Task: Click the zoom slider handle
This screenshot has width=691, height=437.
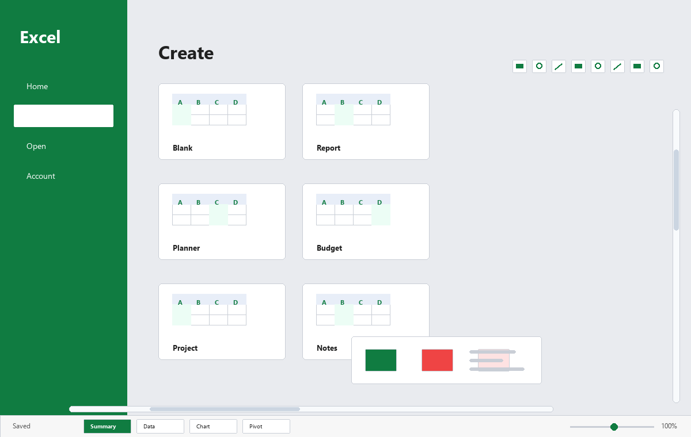Action: 614,427
